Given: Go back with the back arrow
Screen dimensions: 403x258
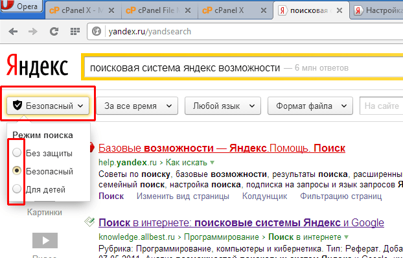Looking at the screenshot, I should coord(13,31).
